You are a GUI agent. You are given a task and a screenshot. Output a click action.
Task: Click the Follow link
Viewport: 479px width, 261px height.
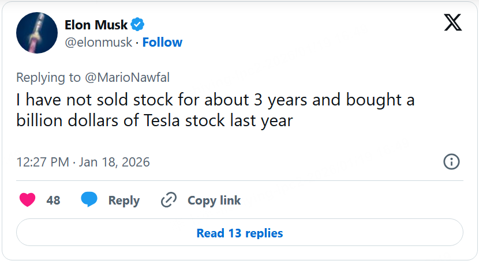click(162, 42)
